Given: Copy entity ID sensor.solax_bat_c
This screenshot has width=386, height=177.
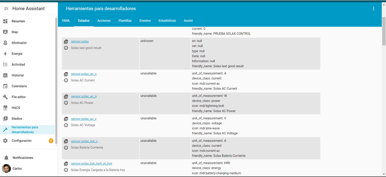Looking at the screenshot, I should click(66, 141).
